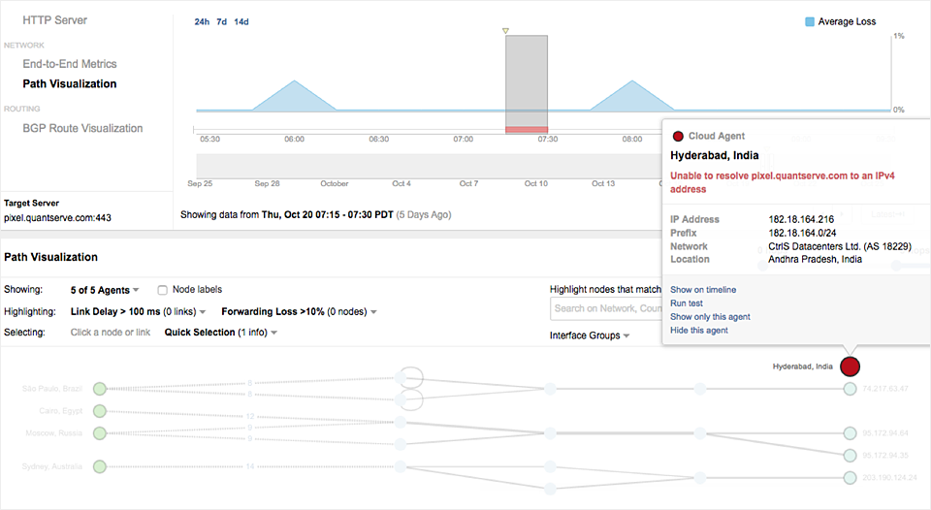Click the timeline triangle marker above selection
The height and width of the screenshot is (510, 931).
505,31
